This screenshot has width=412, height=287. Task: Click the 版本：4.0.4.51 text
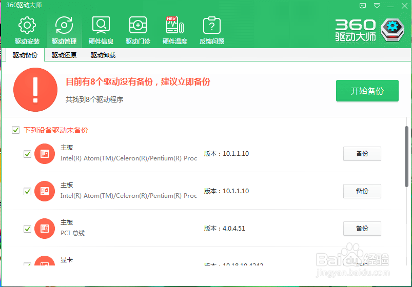(225, 229)
